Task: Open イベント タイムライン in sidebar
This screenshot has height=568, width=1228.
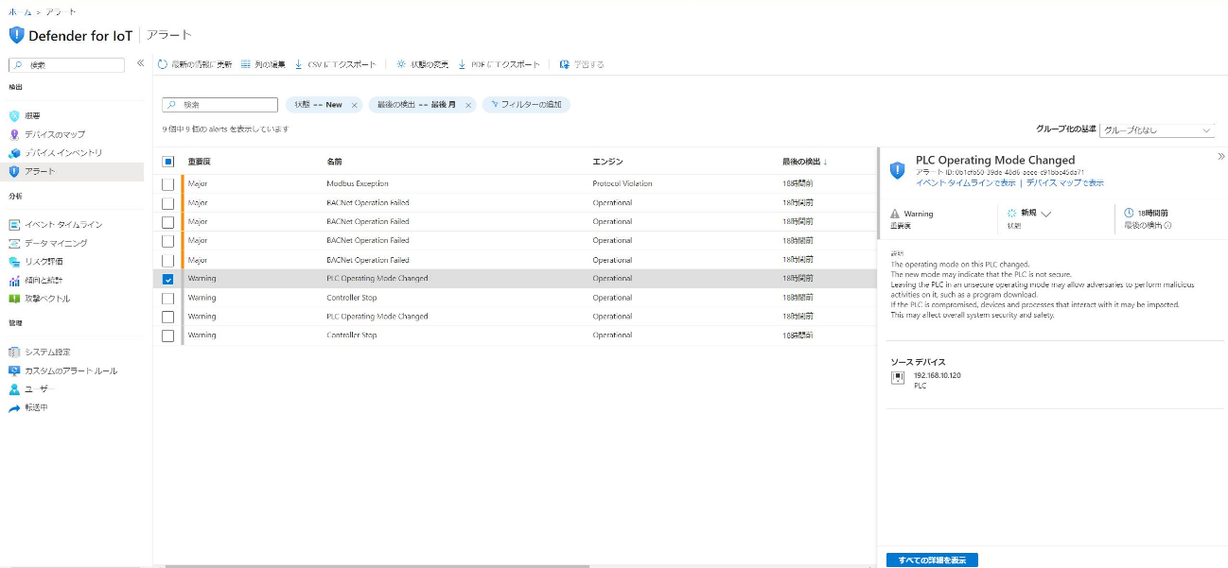Action: pos(63,224)
